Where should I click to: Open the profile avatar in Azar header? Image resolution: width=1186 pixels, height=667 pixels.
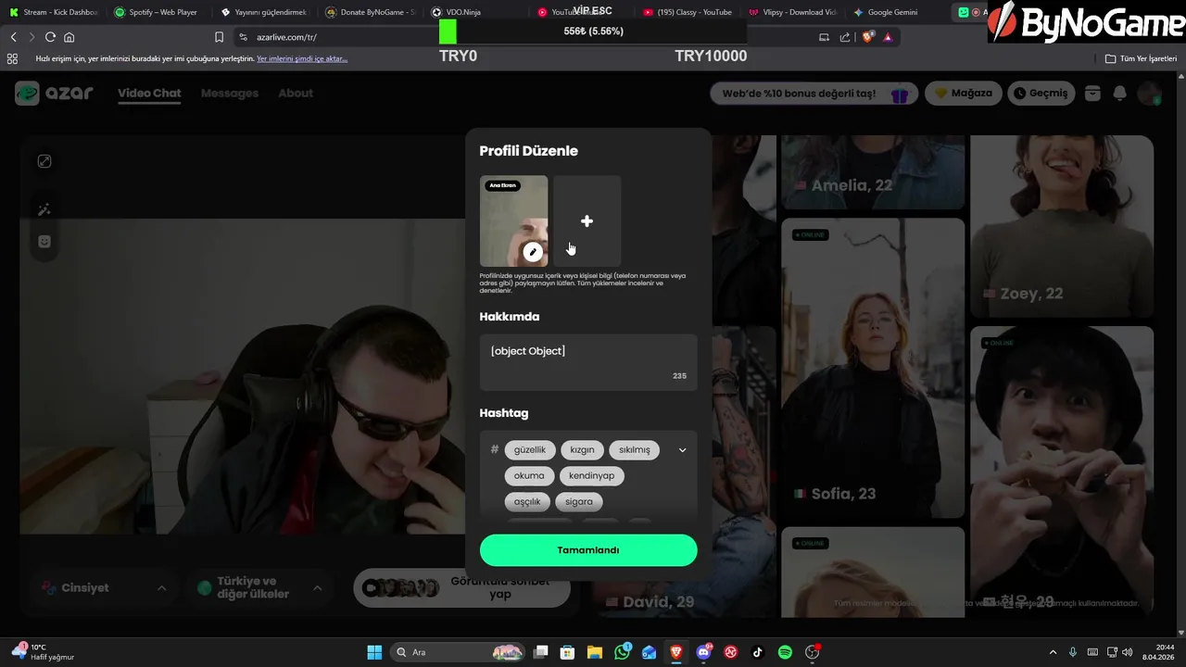point(1149,94)
